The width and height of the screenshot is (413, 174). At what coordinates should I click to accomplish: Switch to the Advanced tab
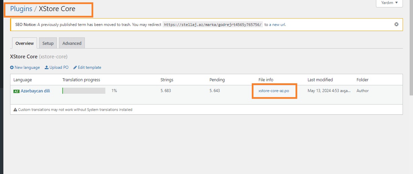(72, 43)
